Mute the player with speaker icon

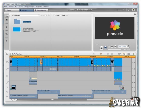pos(125,50)
